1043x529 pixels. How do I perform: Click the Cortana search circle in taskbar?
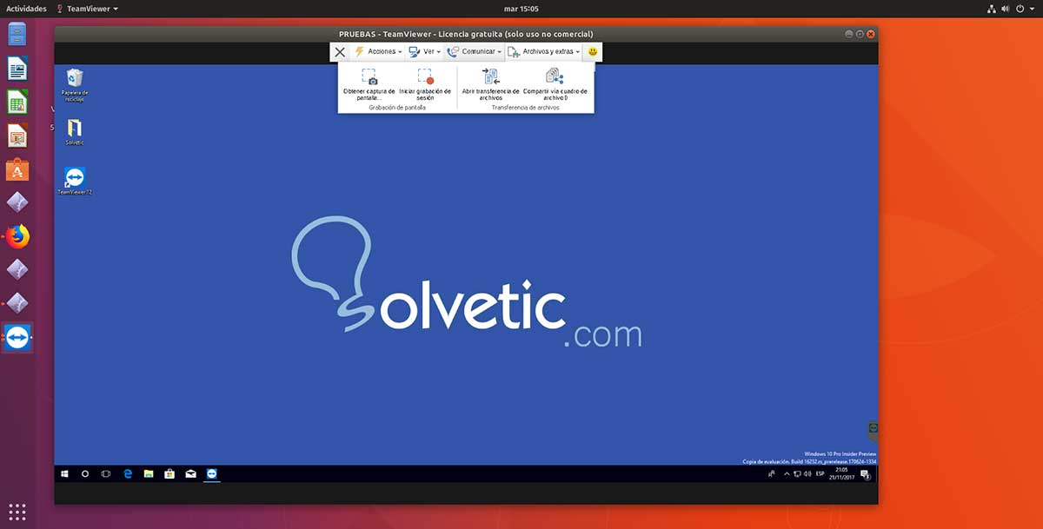point(85,474)
